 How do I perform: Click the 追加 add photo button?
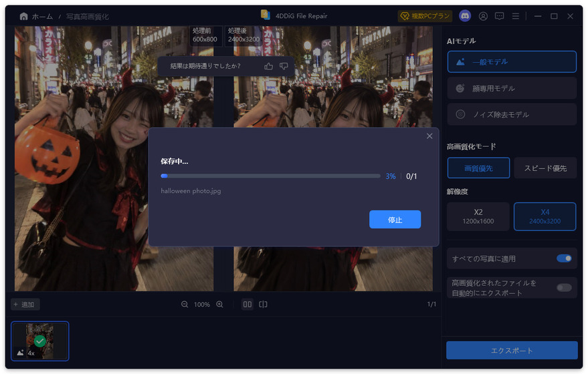[25, 305]
